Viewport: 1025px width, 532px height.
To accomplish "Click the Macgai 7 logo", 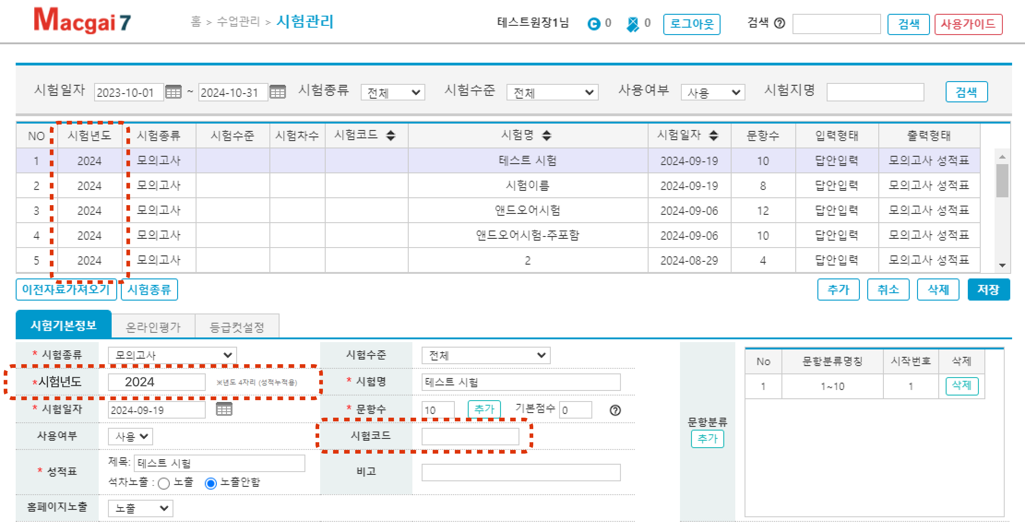I will click(x=82, y=21).
